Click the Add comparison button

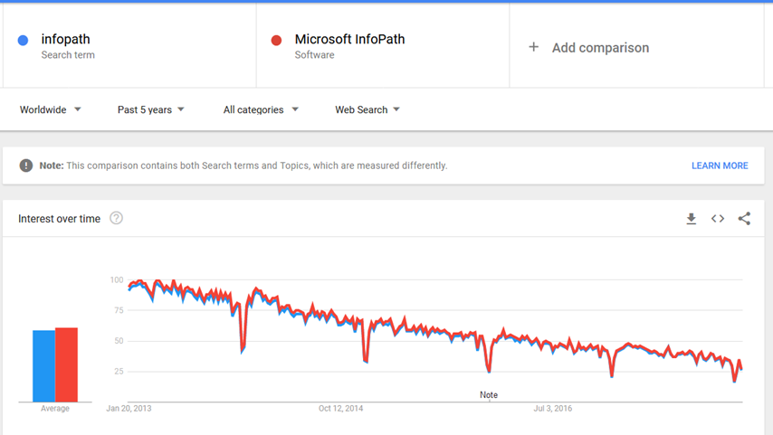point(600,48)
